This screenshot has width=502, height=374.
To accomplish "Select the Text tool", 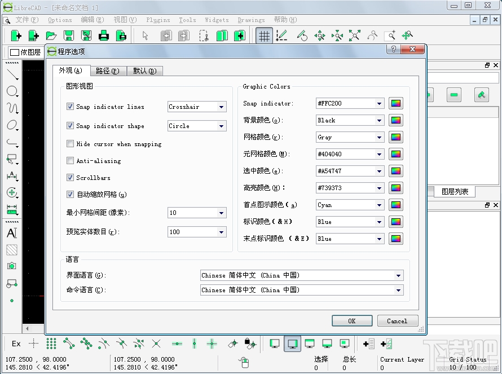I will coord(12,233).
